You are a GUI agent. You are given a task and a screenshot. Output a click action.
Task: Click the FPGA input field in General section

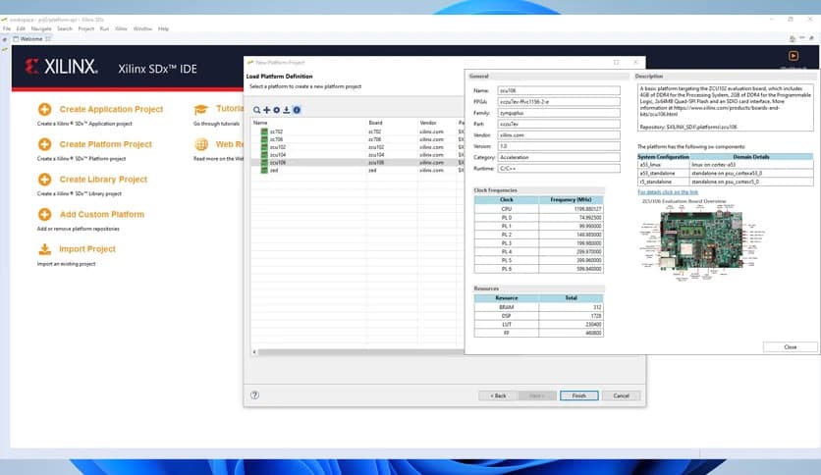[558, 101]
